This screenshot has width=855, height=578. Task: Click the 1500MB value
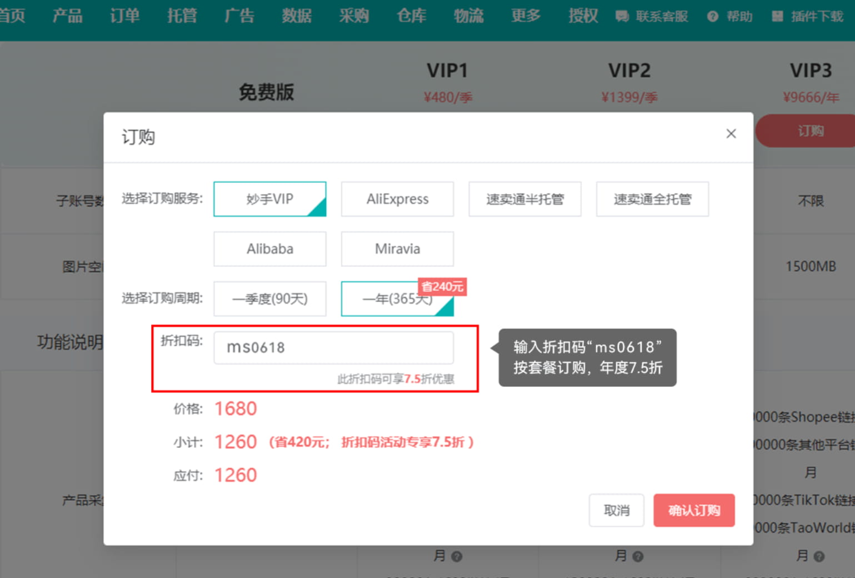(811, 267)
